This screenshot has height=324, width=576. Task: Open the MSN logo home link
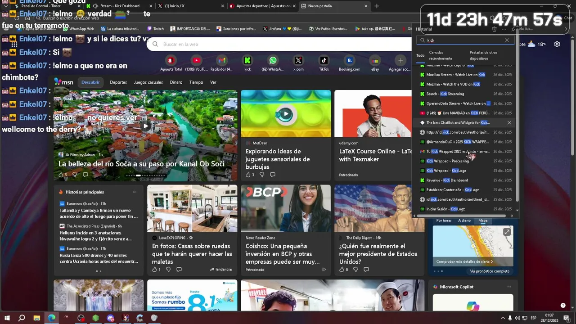pyautogui.click(x=64, y=82)
